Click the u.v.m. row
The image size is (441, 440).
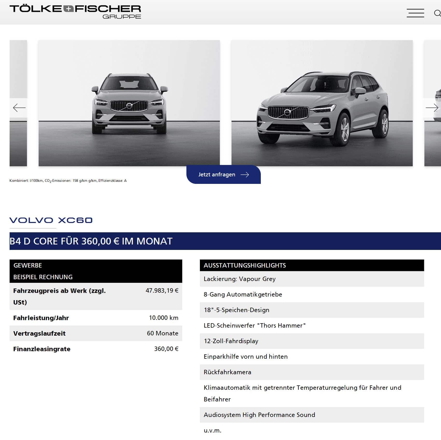tap(312, 430)
